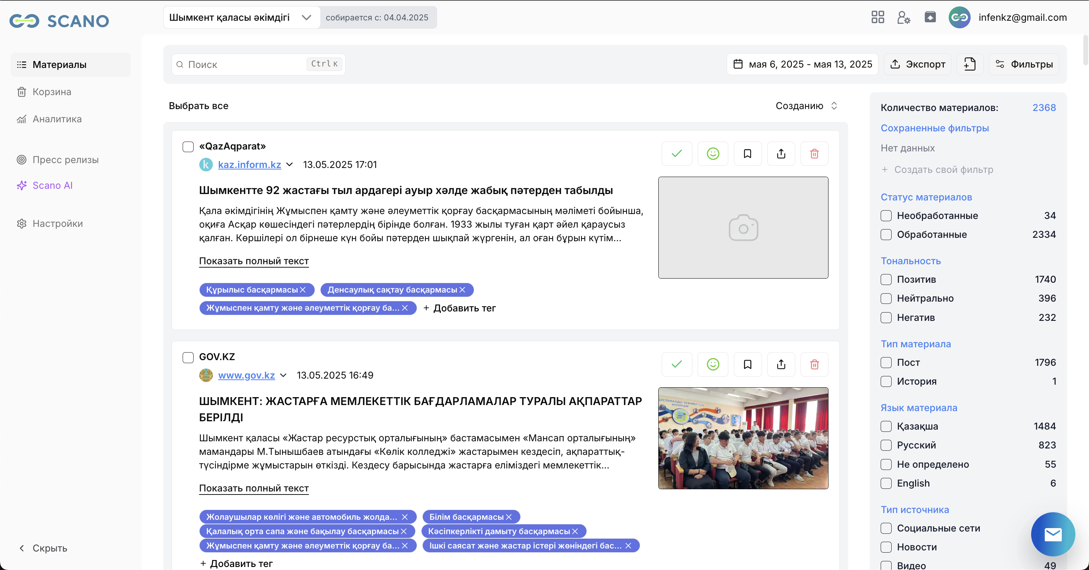Show full text of the GOV.KZ article
Screen dimensions: 1089x570
254,488
